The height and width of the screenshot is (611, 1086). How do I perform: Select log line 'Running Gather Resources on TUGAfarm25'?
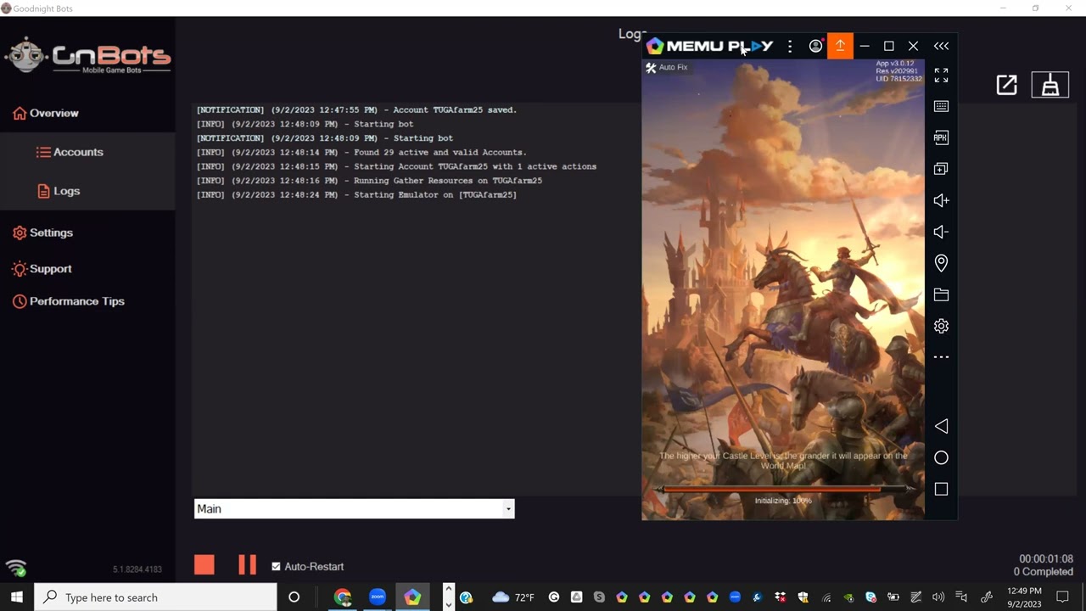[x=369, y=181]
